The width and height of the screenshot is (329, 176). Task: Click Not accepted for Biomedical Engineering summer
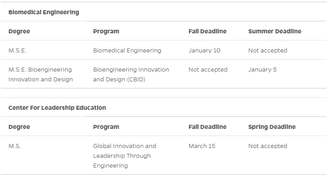268,50
